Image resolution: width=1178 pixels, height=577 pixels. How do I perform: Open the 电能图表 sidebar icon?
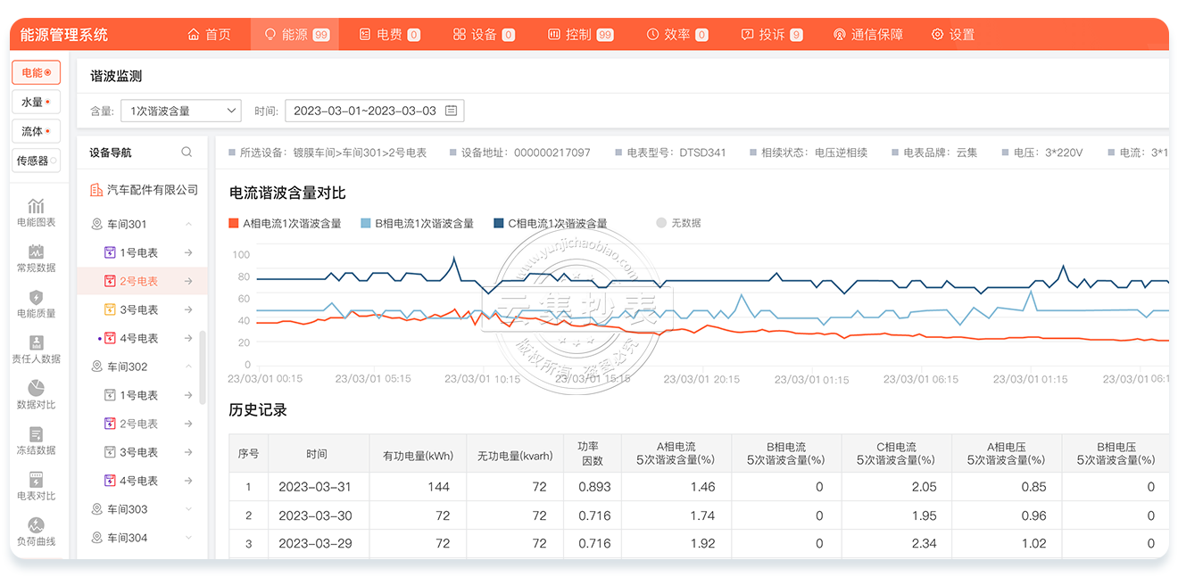pyautogui.click(x=37, y=207)
